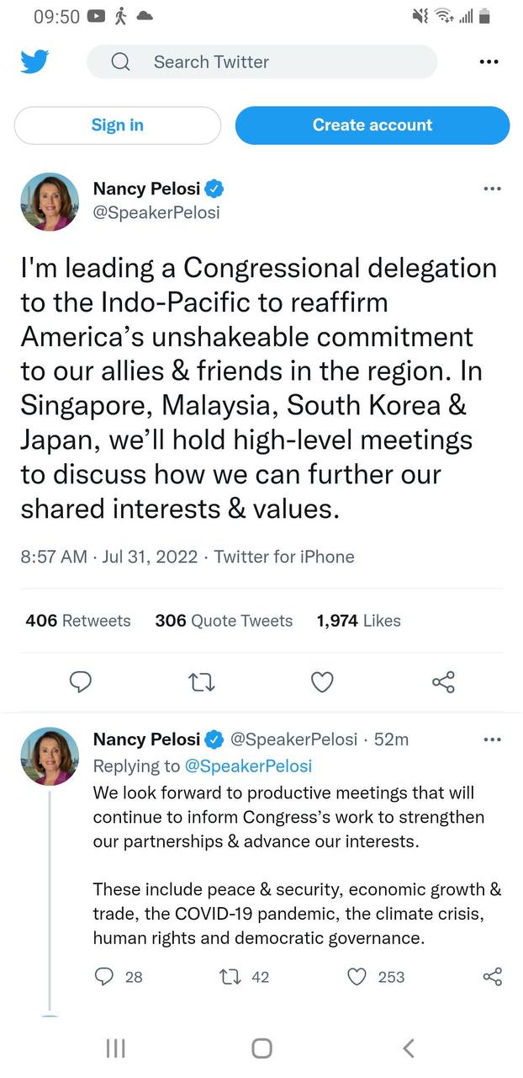Click the Create account button
Screen dimensions: 523x1078
tap(372, 125)
